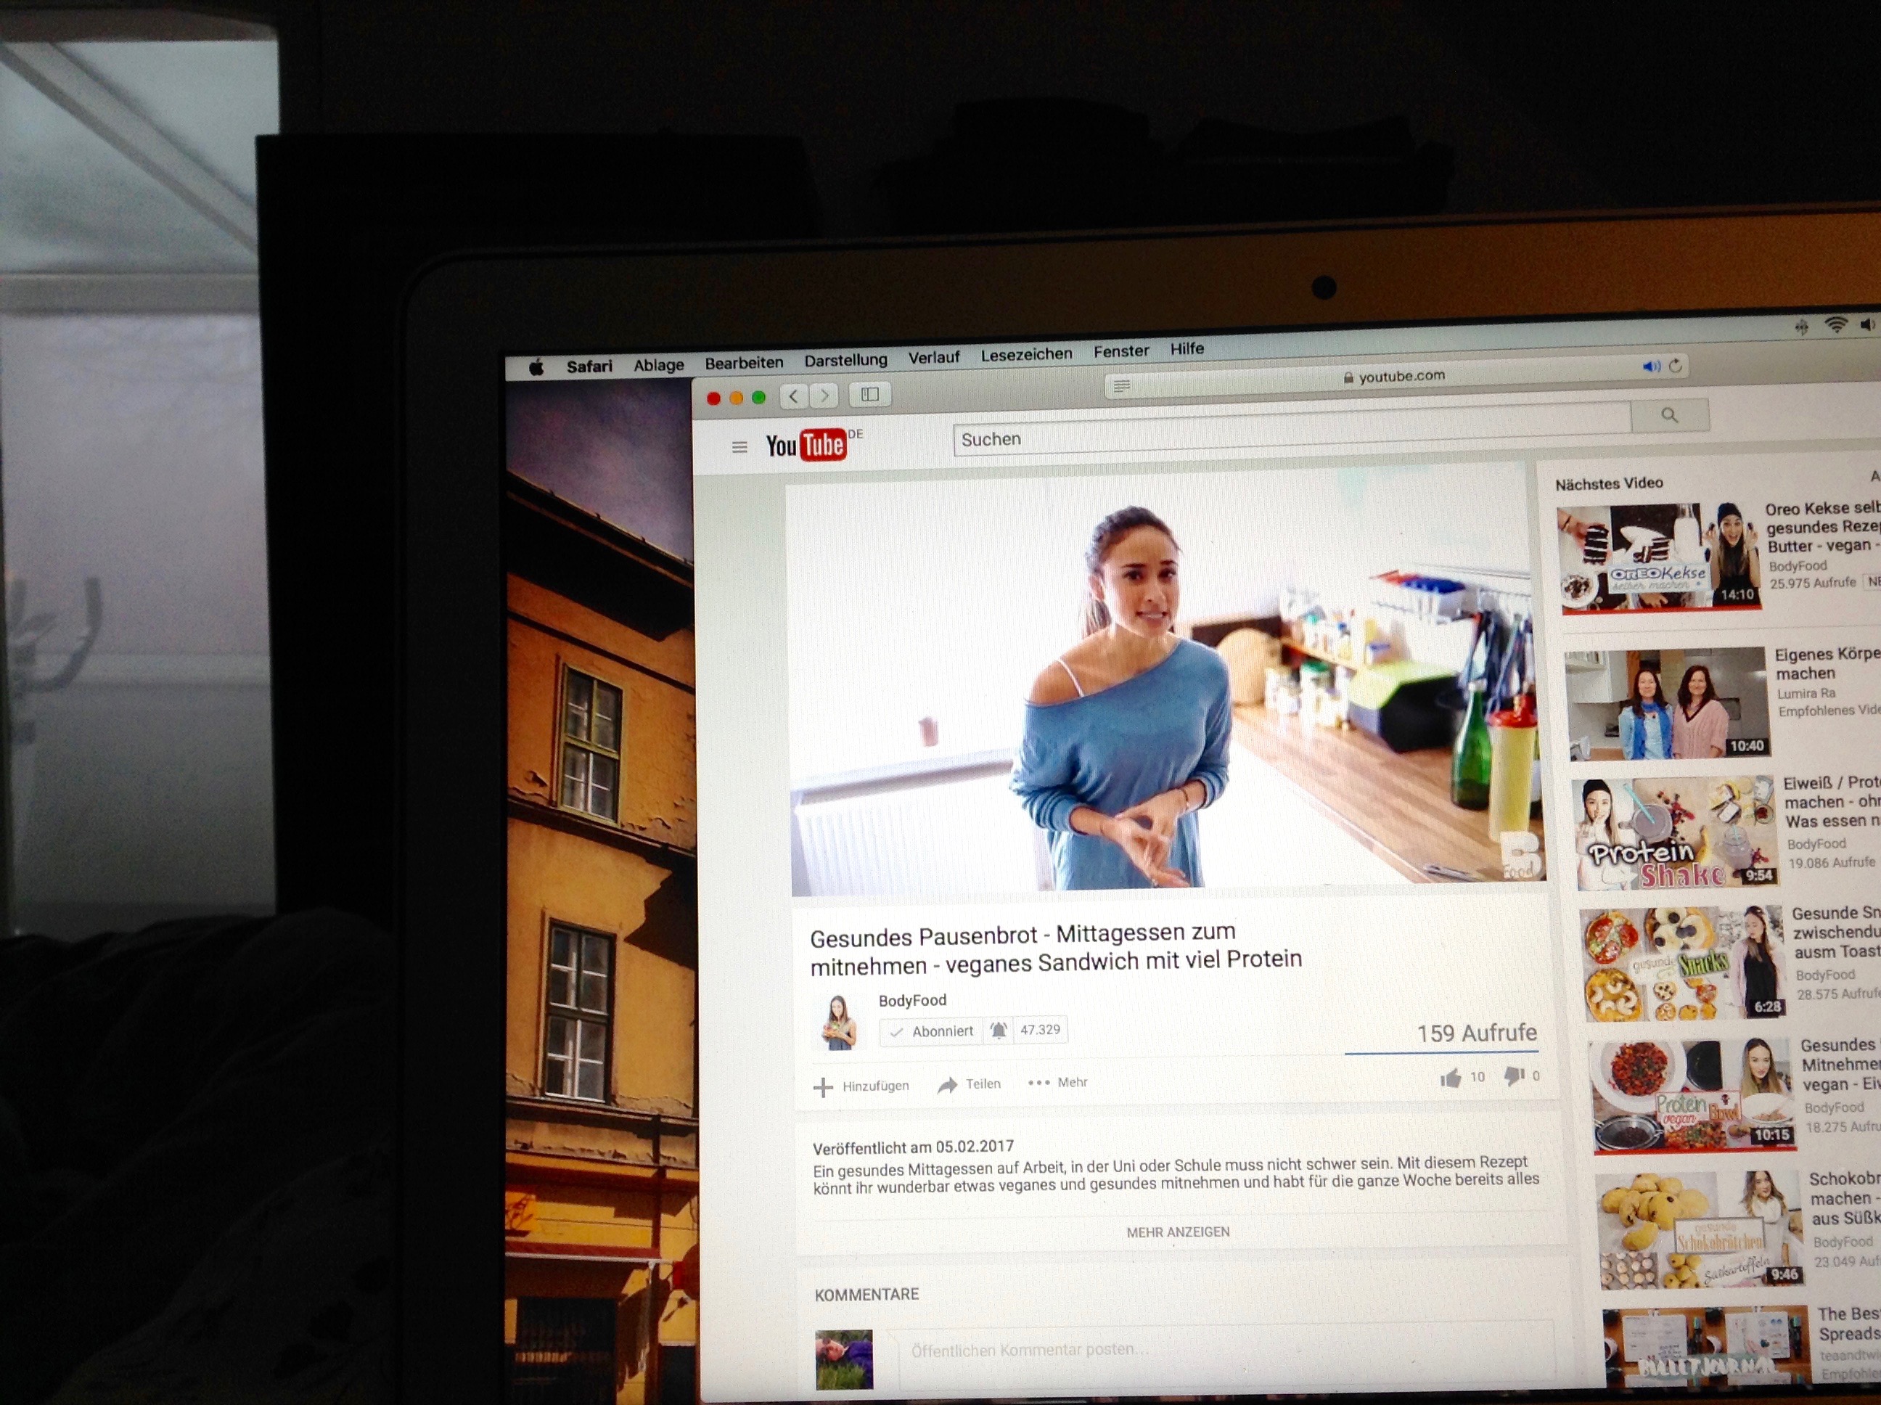Reload the page with refresh icon

[1674, 366]
